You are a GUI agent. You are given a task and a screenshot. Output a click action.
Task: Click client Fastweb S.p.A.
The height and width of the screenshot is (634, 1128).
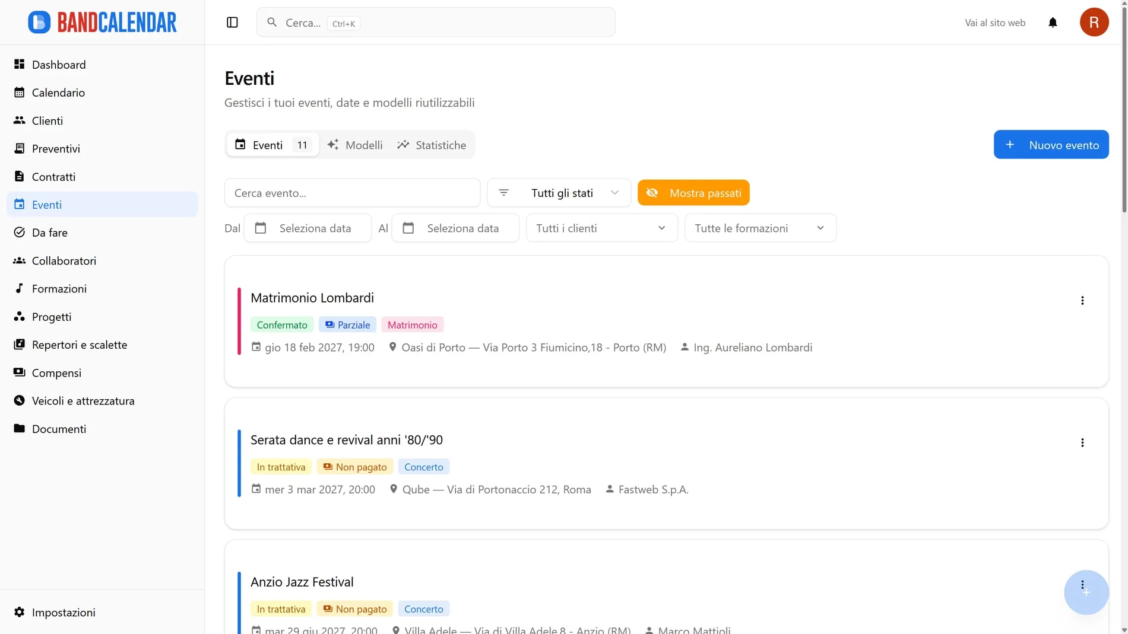(x=647, y=490)
